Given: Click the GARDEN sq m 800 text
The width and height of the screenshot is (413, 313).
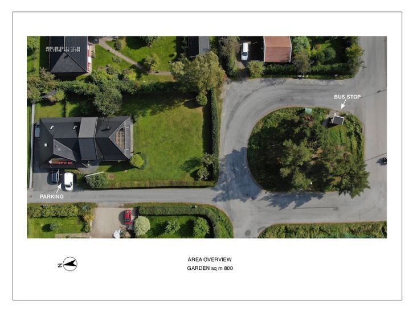Looking at the screenshot, I should click(210, 268).
